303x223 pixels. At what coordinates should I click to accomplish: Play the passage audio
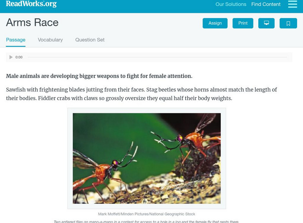pos(11,57)
